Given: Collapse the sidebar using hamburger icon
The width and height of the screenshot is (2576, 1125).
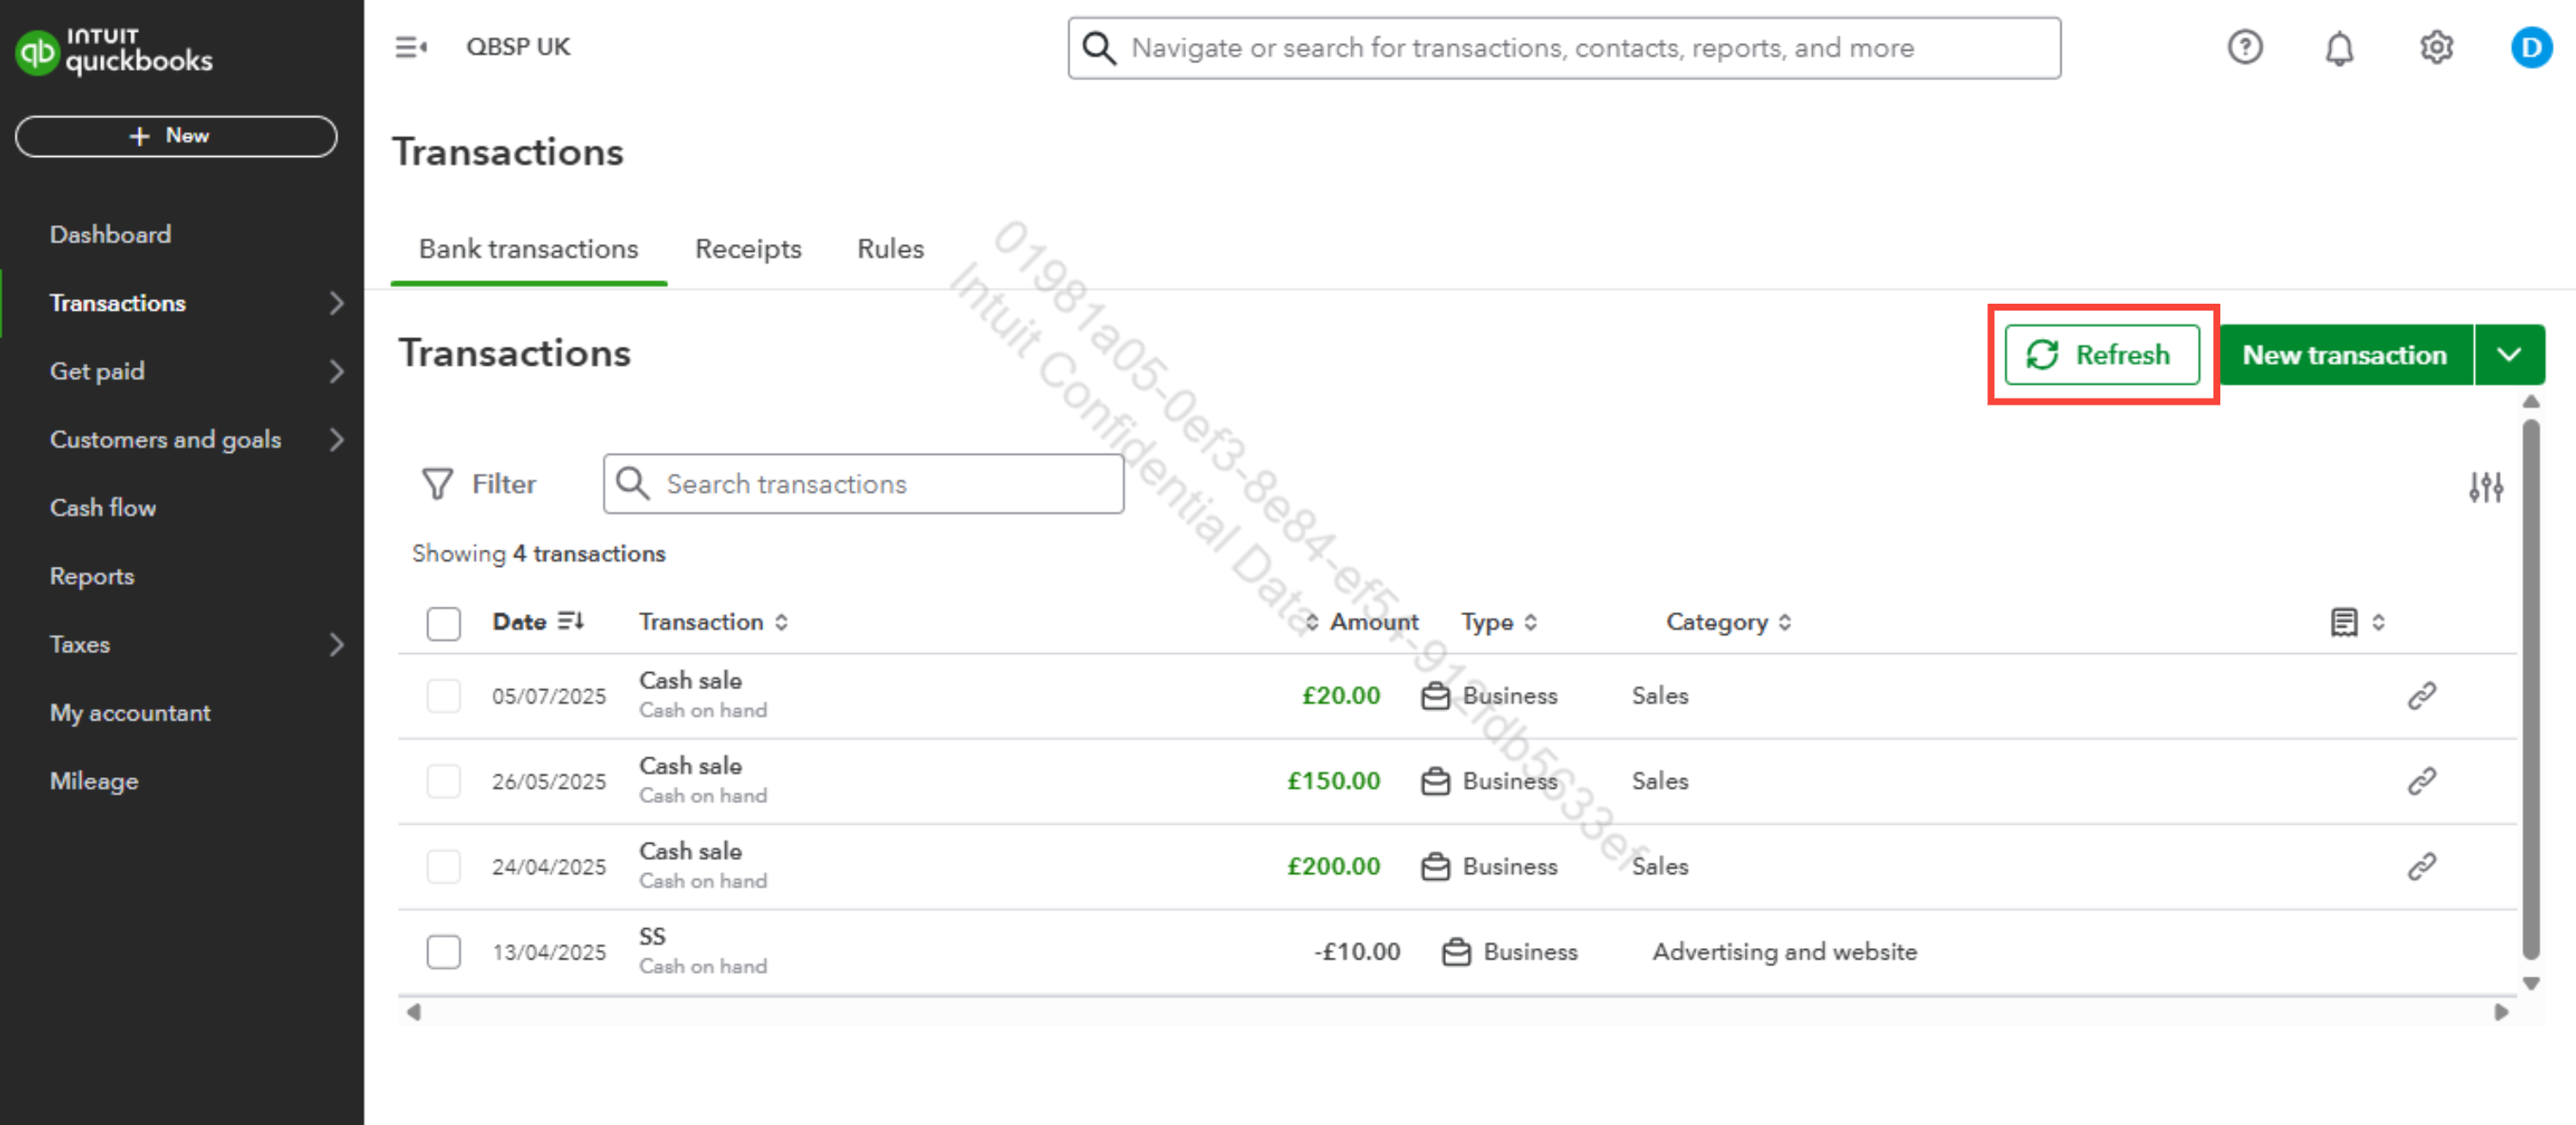Looking at the screenshot, I should pyautogui.click(x=410, y=47).
